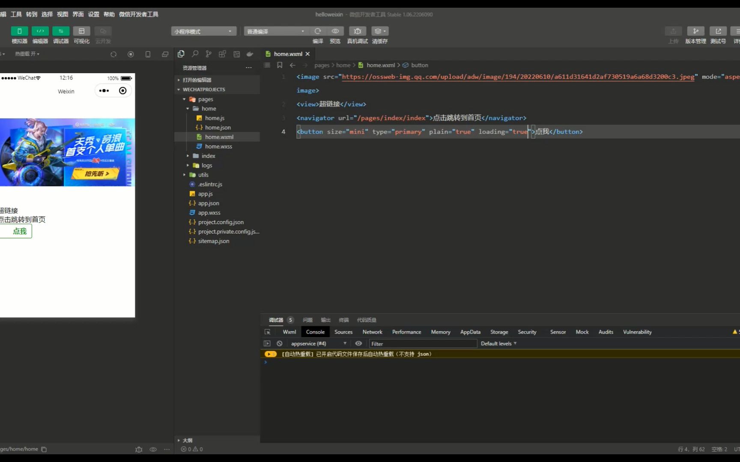
Task: Click the bookmark icon in breadcrumb bar
Action: (x=280, y=65)
